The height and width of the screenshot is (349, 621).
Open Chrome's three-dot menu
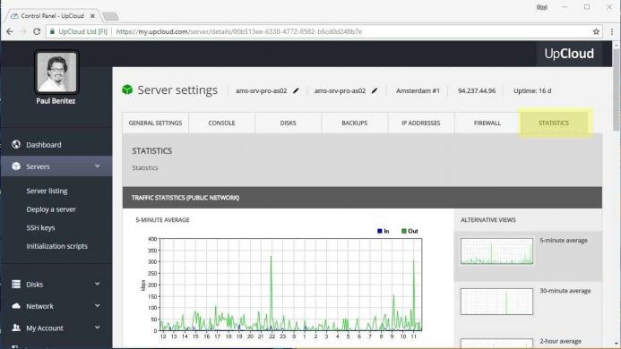(611, 31)
